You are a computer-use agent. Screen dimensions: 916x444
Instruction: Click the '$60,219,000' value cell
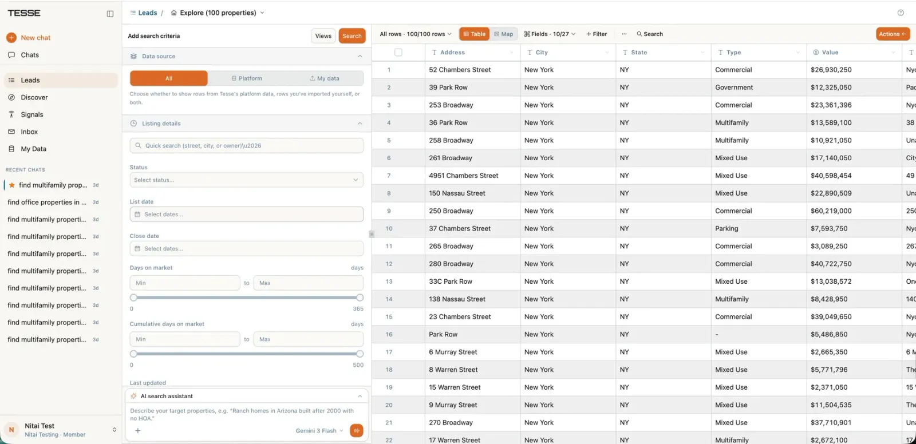[x=854, y=211]
